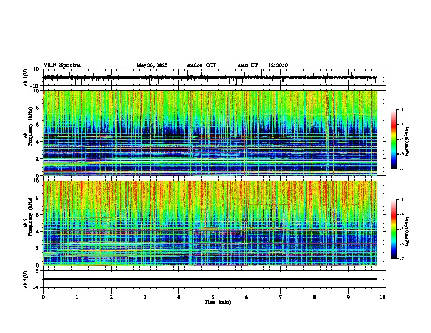
Task: Click the ch.2 spectrogram panel
Action: (x=210, y=223)
